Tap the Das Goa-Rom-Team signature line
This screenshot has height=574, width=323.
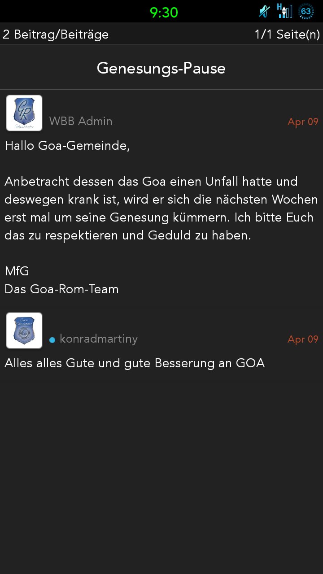coord(61,289)
